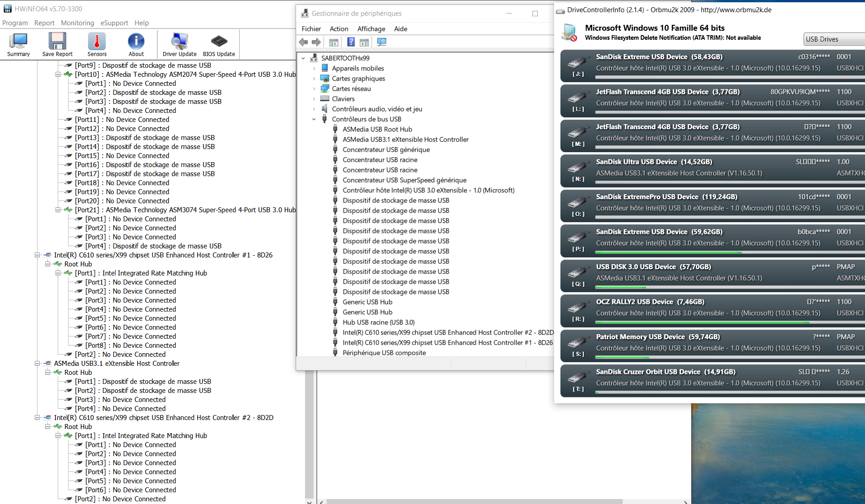
Task: Click the Q: USB DISK 3.0 drive icon
Action: 578,272
